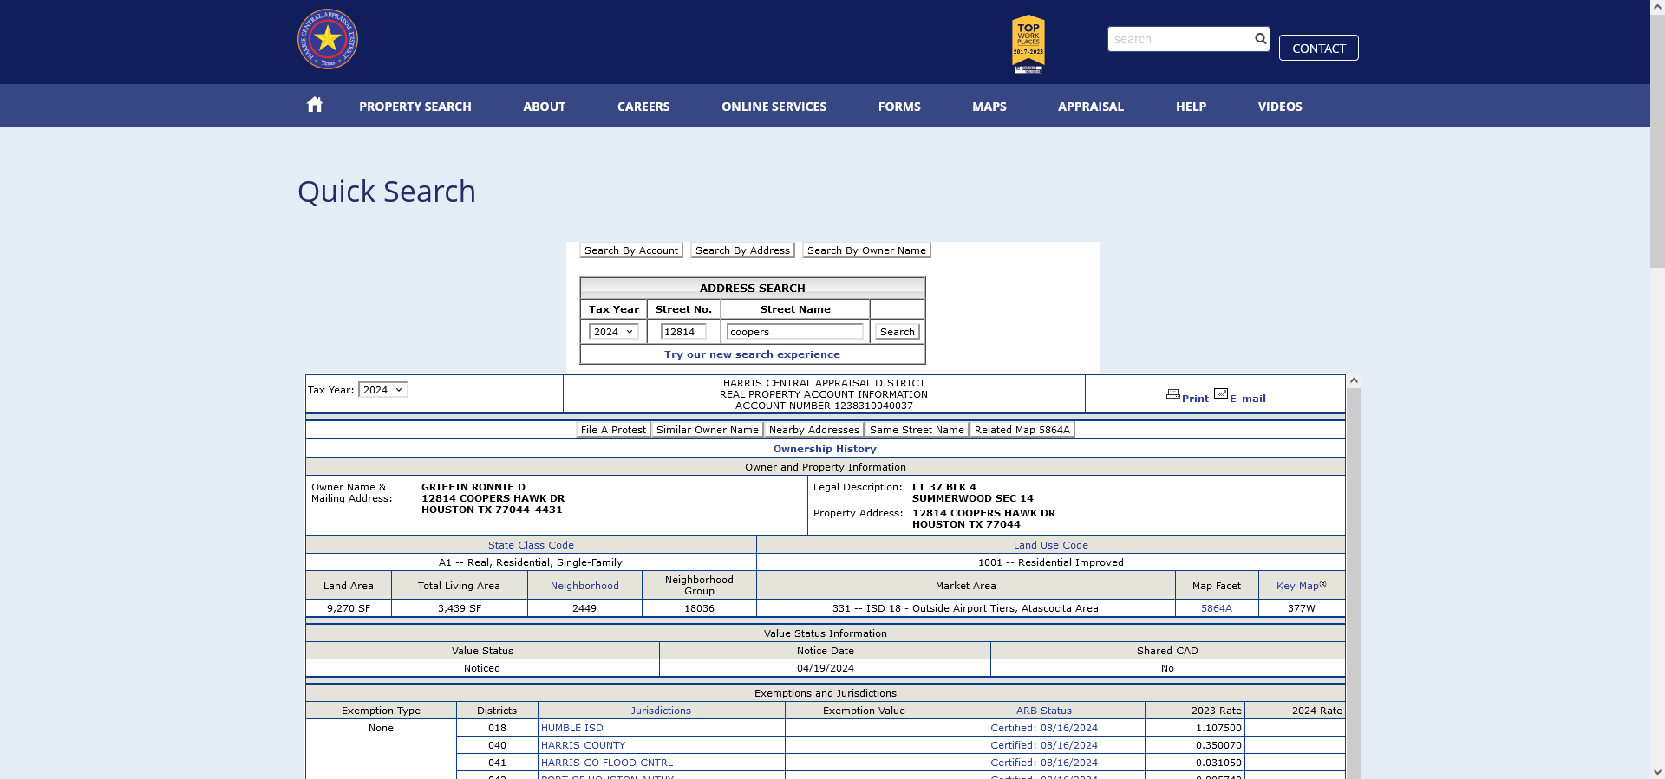Click the page scrollbar down arrow
Image resolution: width=1665 pixels, height=779 pixels.
(1657, 771)
